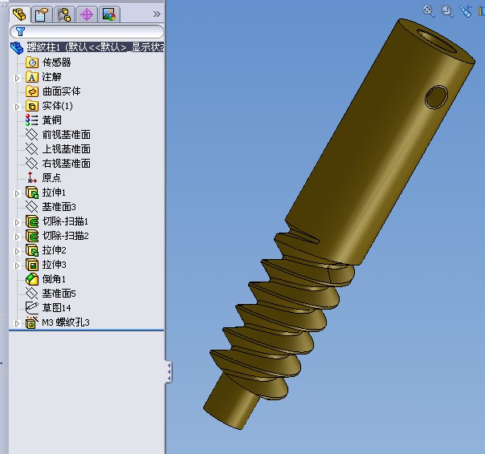Click the 注解 annotations folder icon
The height and width of the screenshot is (454, 485).
pyautogui.click(x=32, y=77)
